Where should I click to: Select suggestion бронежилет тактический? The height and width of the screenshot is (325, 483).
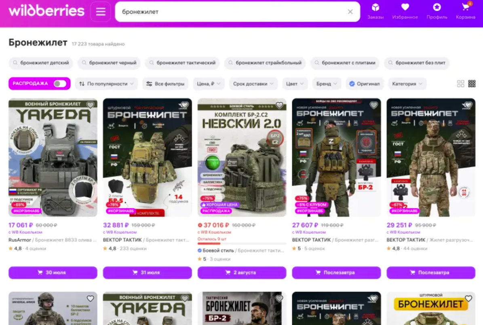click(182, 63)
